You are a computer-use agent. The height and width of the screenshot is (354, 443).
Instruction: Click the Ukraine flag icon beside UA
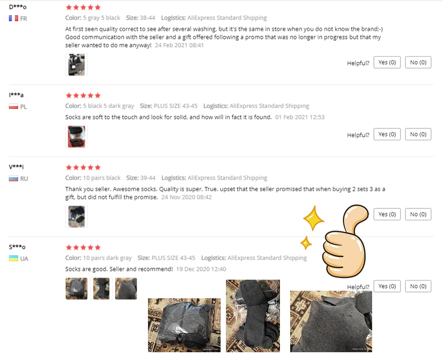click(x=13, y=258)
